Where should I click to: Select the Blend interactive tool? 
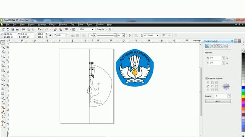[3, 107]
